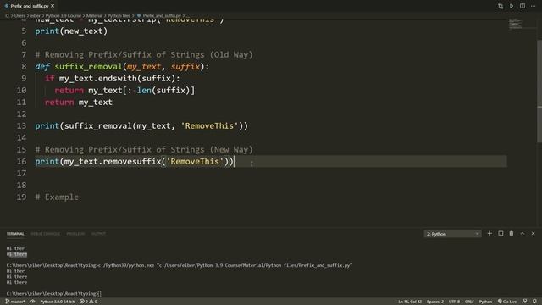Viewport: 542px width, 305px height.
Task: Click the code minimap preview
Action: pyautogui.click(x=515, y=25)
